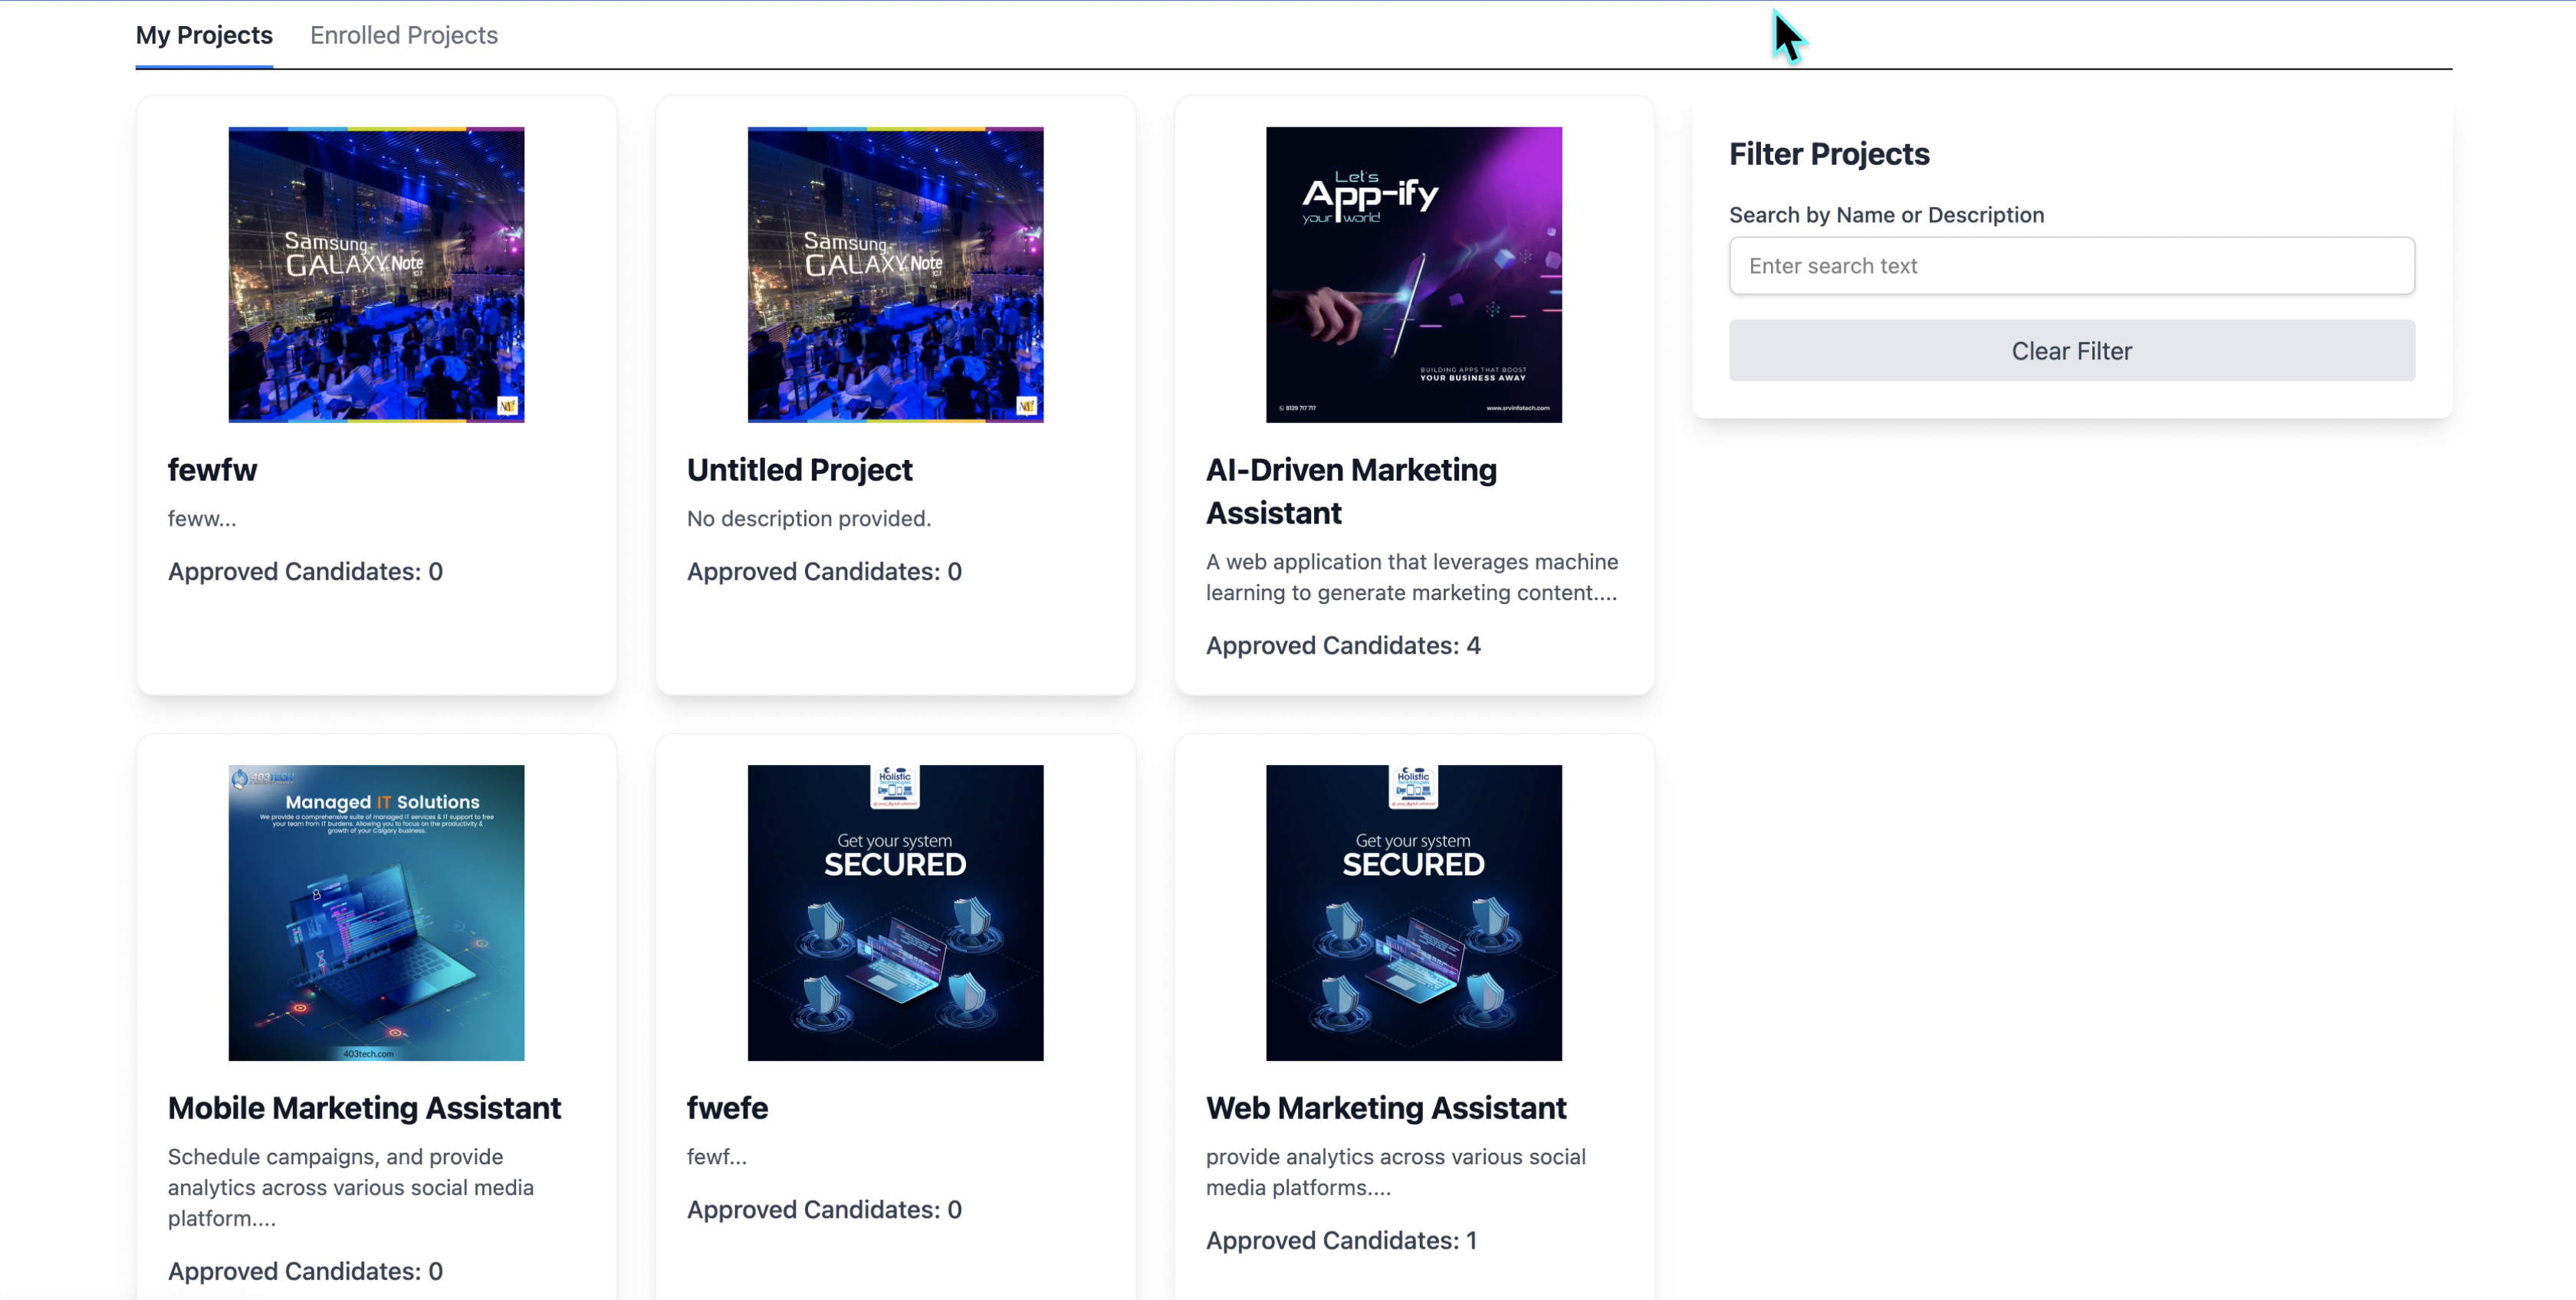Open the fewfw project thumbnail image
The height and width of the screenshot is (1300, 2576).
[376, 274]
